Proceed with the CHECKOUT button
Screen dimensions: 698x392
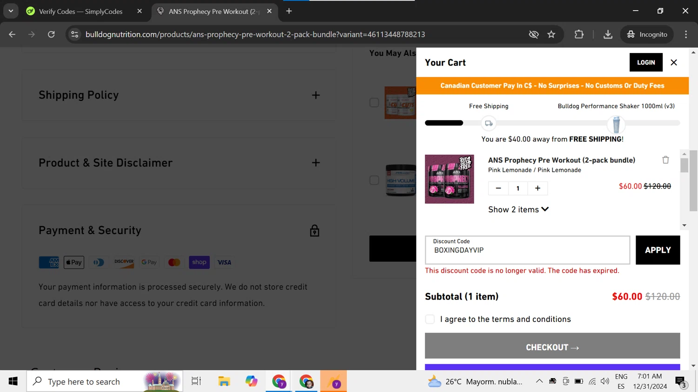tap(552, 346)
